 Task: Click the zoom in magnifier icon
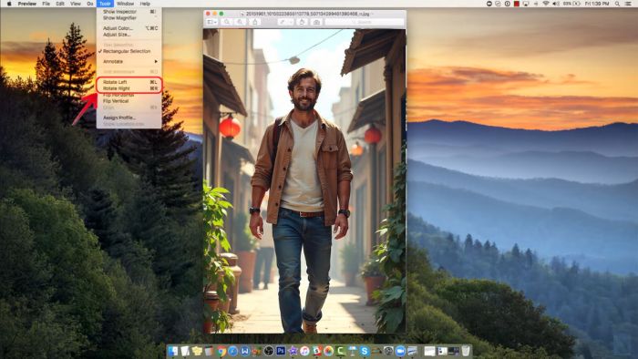(x=240, y=22)
